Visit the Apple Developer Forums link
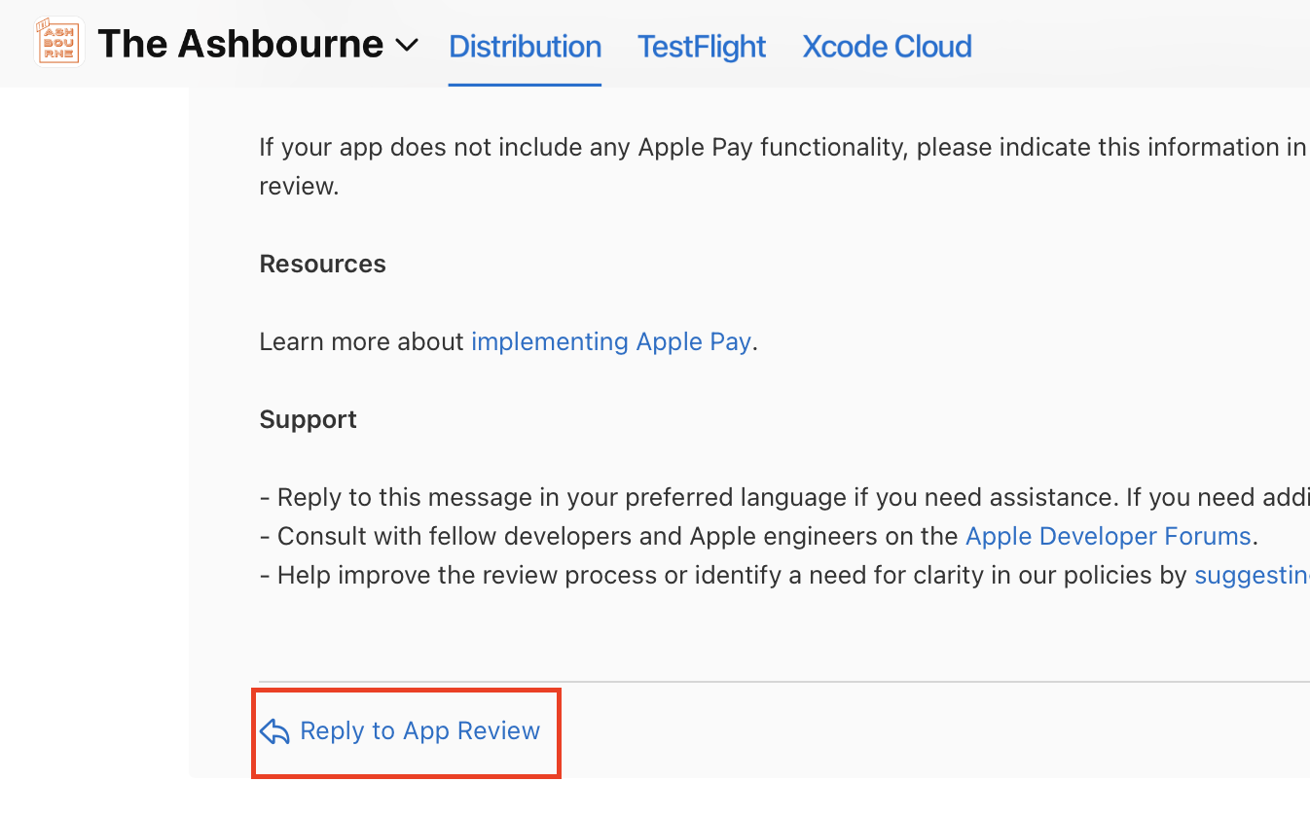The height and width of the screenshot is (817, 1310). click(x=1108, y=537)
